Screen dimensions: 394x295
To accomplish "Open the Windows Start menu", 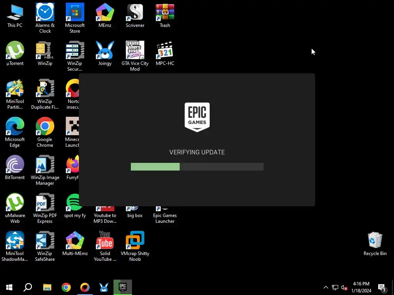I will [x=9, y=287].
